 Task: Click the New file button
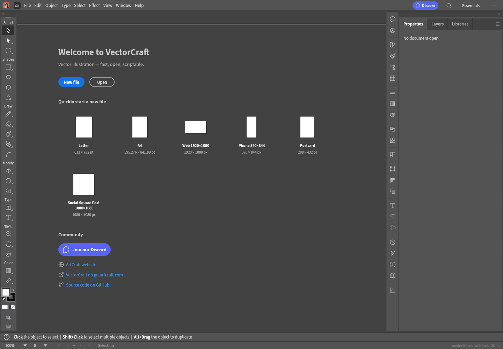click(x=71, y=82)
